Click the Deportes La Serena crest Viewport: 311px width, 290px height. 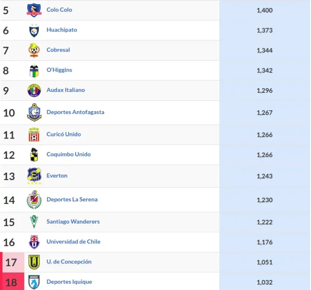[34, 200]
